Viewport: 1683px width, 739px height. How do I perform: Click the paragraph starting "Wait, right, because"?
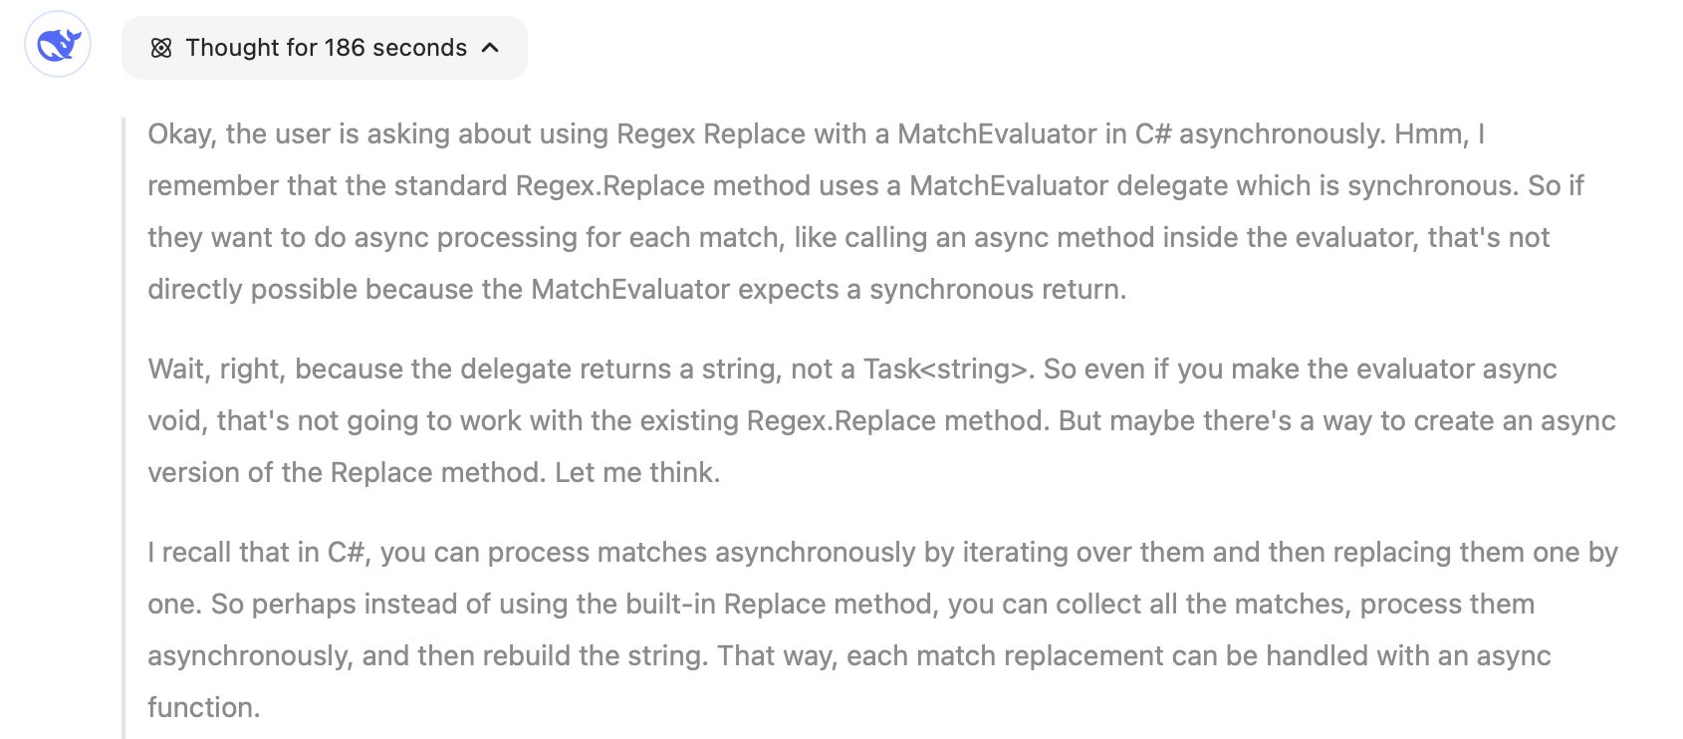point(881,420)
